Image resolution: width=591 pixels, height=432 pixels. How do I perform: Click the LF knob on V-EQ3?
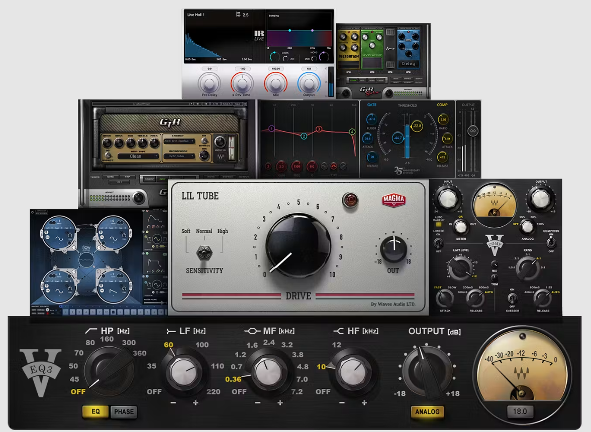pyautogui.click(x=183, y=372)
